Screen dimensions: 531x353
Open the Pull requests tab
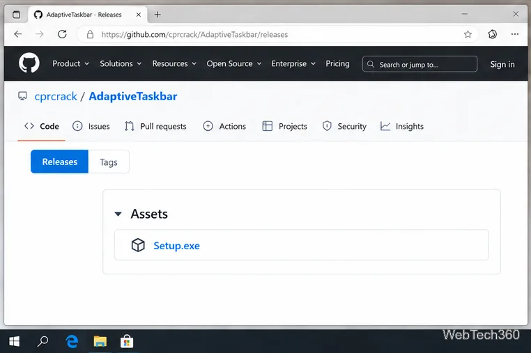pyautogui.click(x=155, y=126)
